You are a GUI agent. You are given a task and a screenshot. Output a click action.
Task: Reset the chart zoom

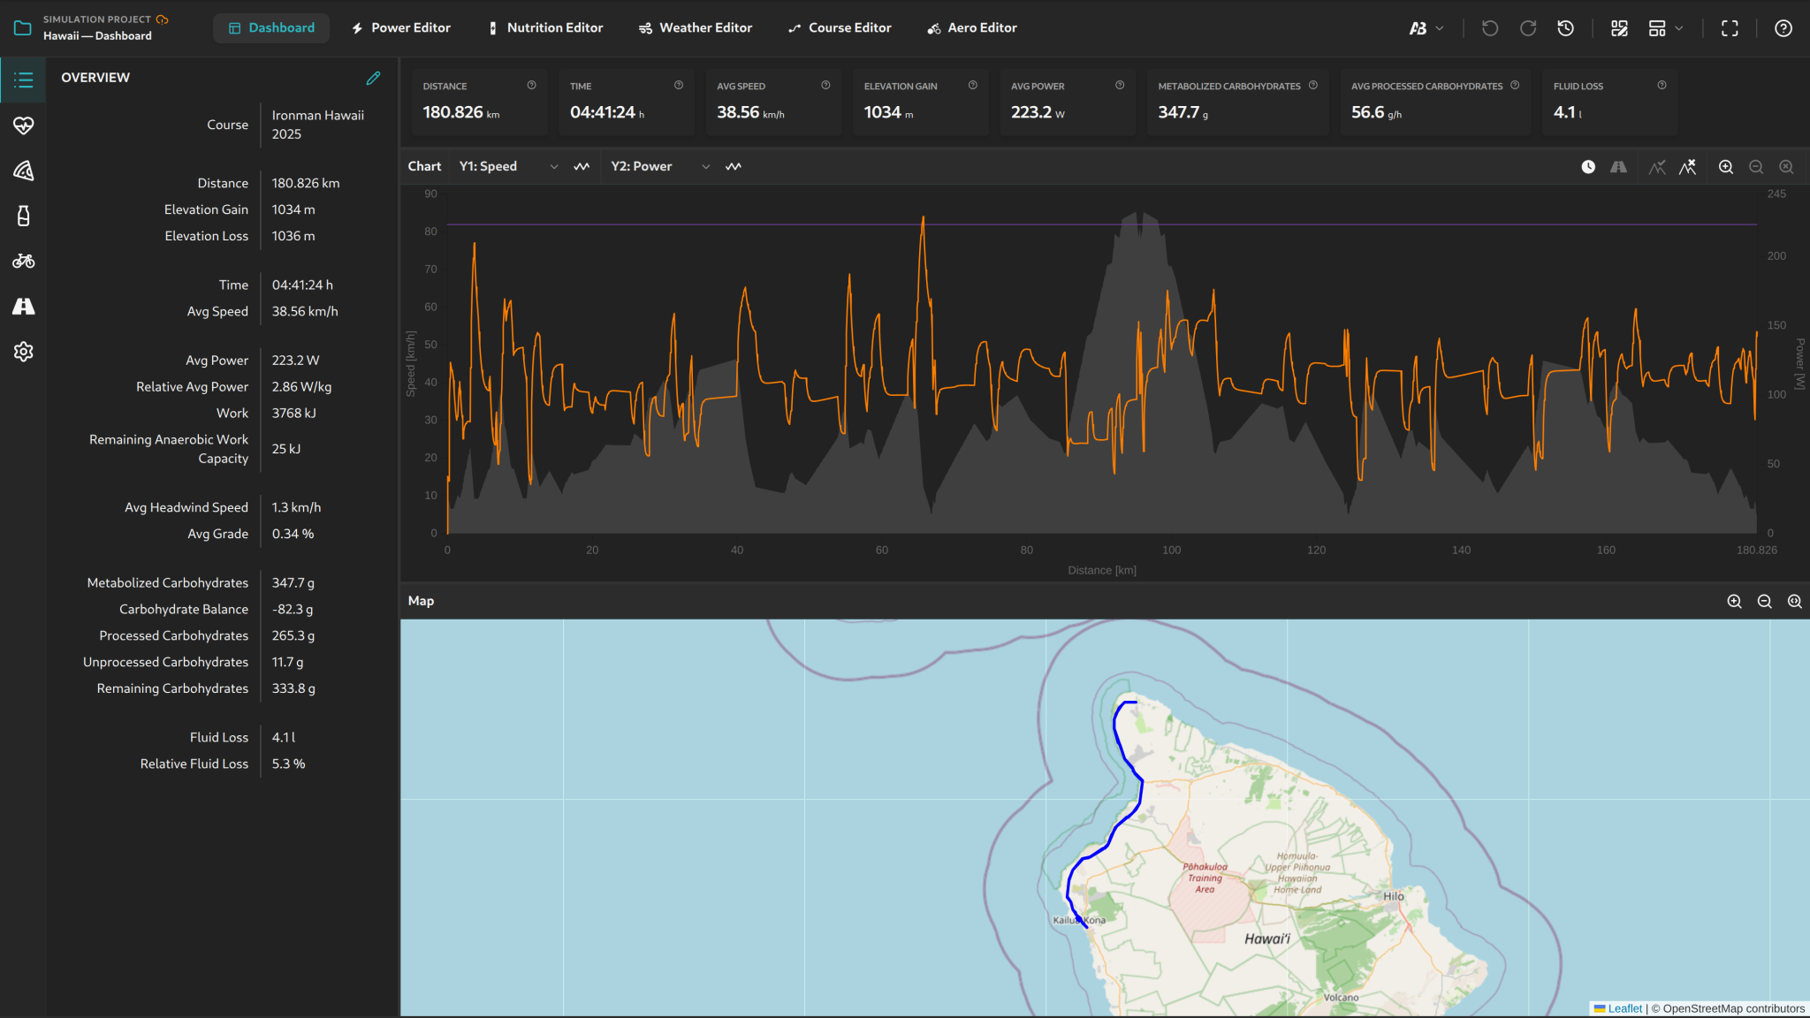click(x=1786, y=167)
